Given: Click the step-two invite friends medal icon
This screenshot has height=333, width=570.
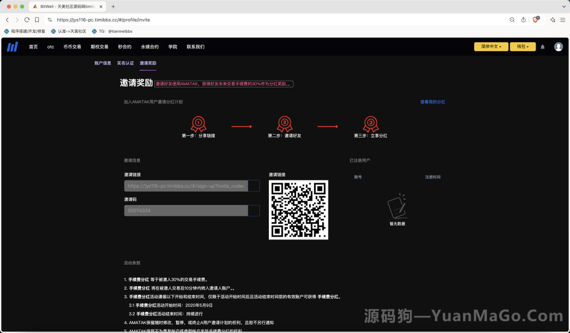Looking at the screenshot, I should coord(285,124).
